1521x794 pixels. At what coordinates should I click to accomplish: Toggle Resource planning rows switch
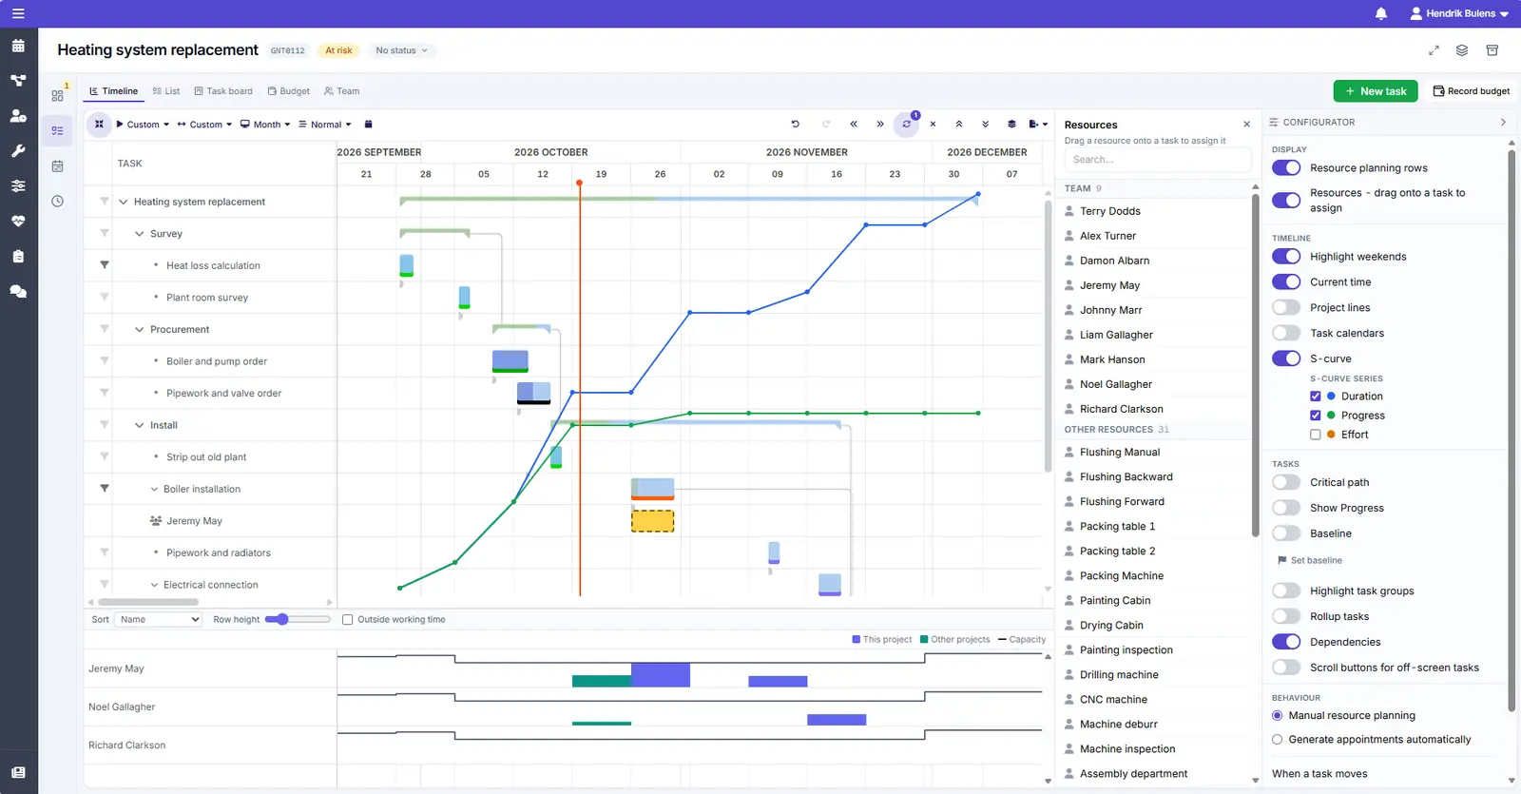click(1286, 167)
